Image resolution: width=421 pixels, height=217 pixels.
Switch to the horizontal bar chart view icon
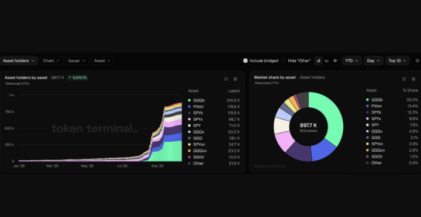coord(335,61)
